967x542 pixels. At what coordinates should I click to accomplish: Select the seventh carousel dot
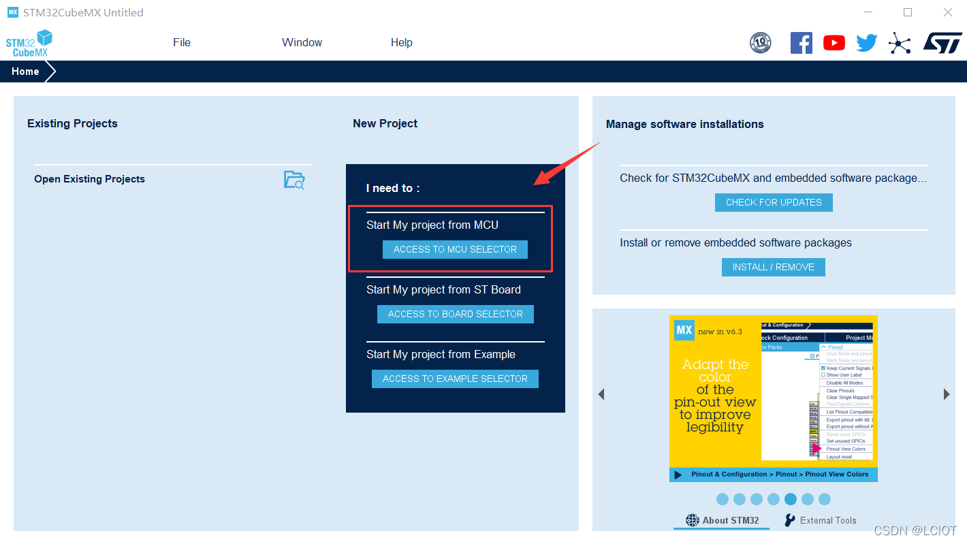(x=825, y=499)
